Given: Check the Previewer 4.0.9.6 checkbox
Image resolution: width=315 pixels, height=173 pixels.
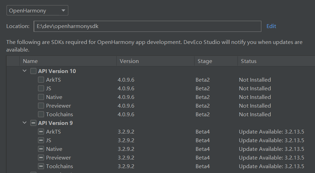Looking at the screenshot, I should pos(41,106).
